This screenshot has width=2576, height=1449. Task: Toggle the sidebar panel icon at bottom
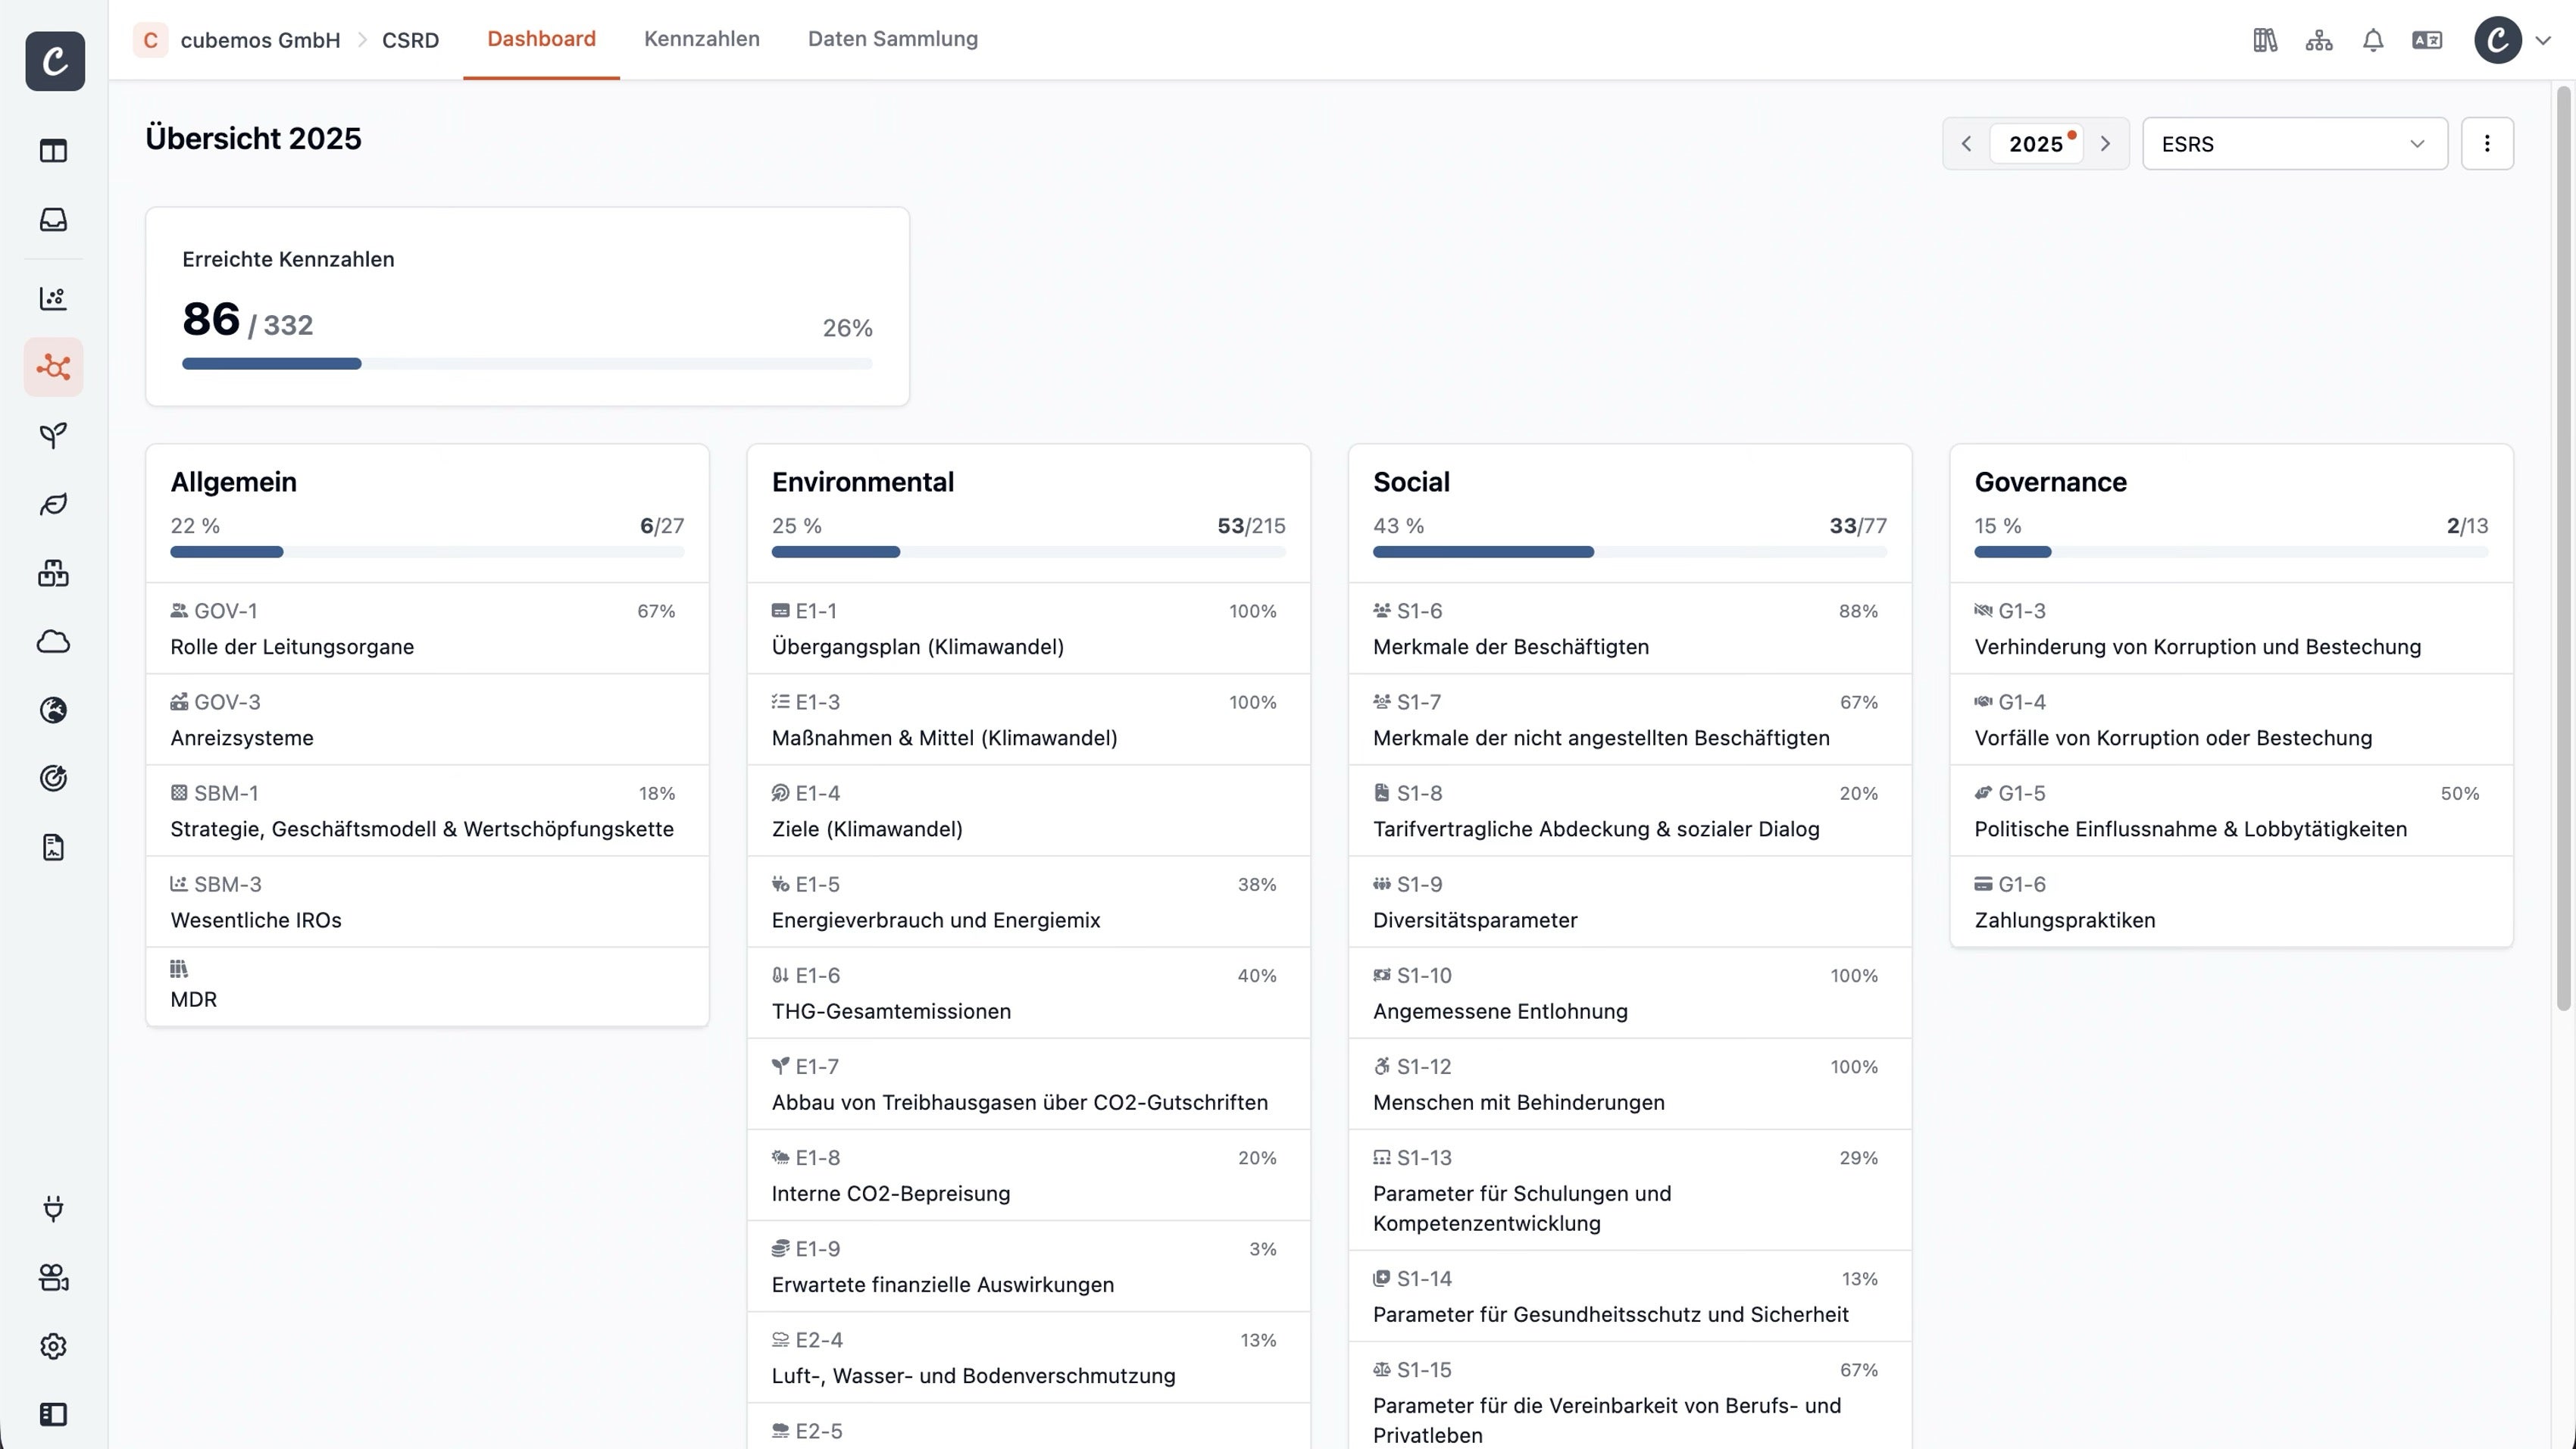coord(53,1414)
